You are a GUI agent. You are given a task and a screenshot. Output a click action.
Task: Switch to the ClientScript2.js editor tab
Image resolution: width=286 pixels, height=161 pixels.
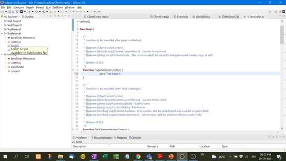click(x=229, y=17)
